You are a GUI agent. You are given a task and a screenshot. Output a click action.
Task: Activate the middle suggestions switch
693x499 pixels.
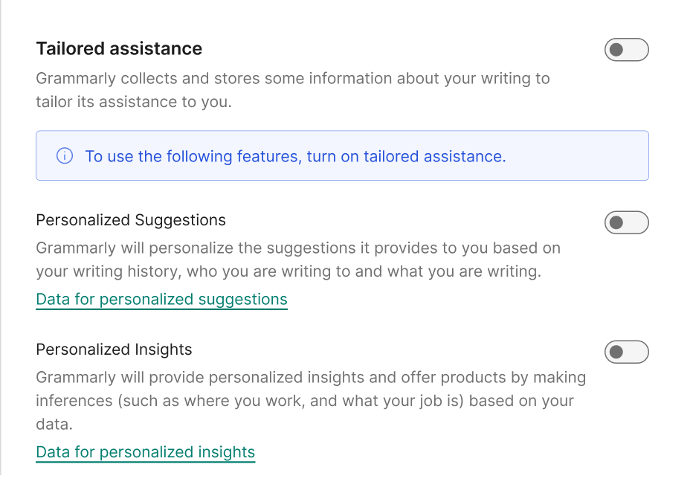coord(626,222)
